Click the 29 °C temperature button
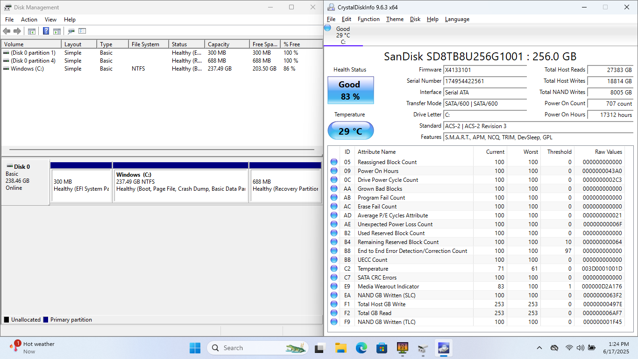 click(x=350, y=131)
